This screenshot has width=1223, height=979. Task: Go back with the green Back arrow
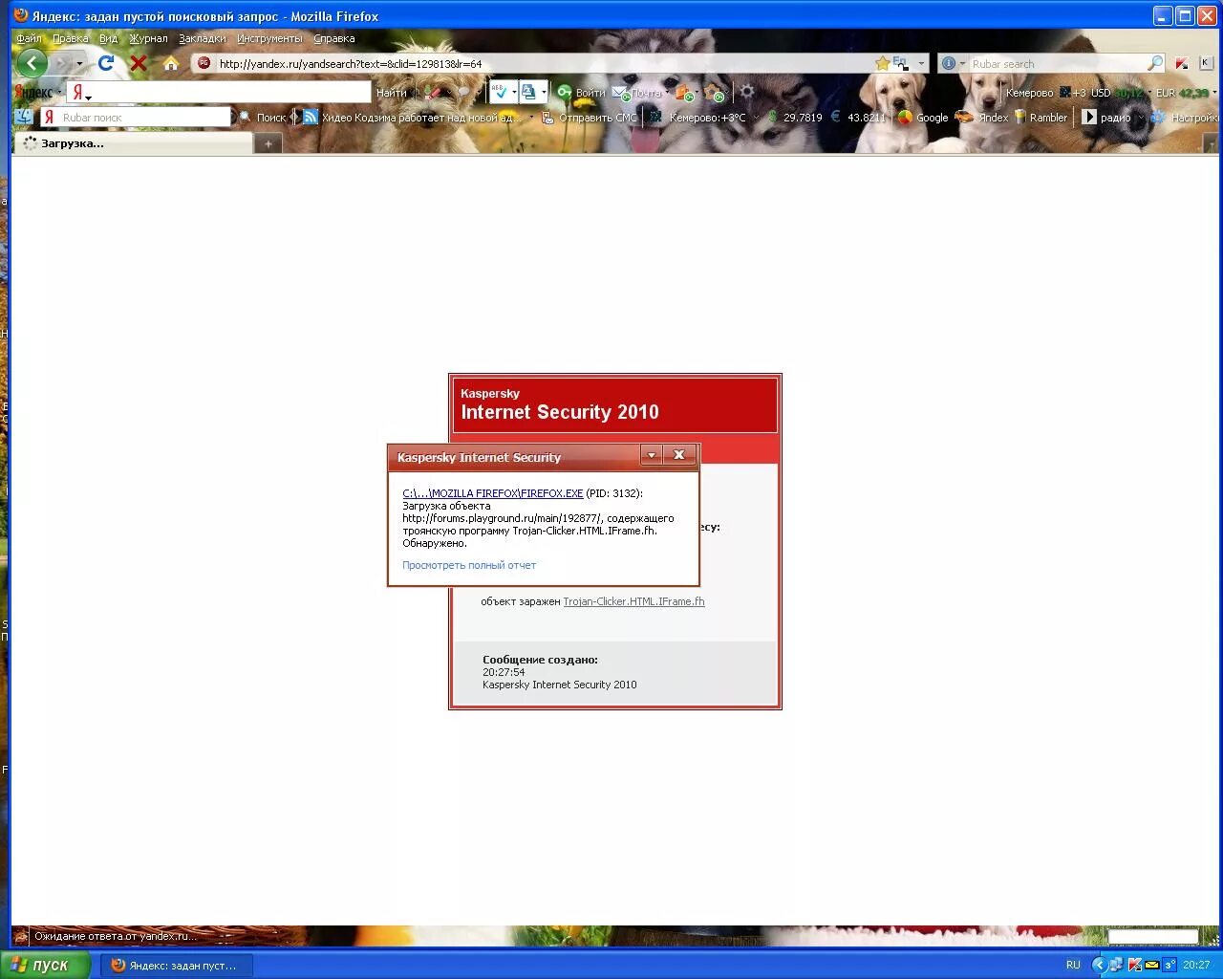click(32, 63)
